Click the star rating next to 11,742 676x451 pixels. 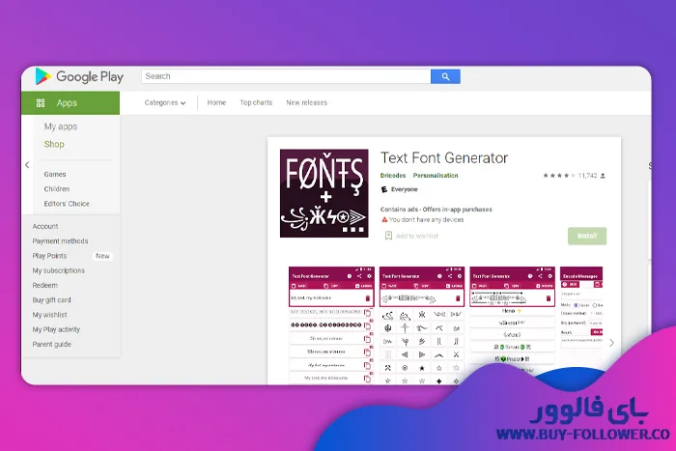pos(559,176)
